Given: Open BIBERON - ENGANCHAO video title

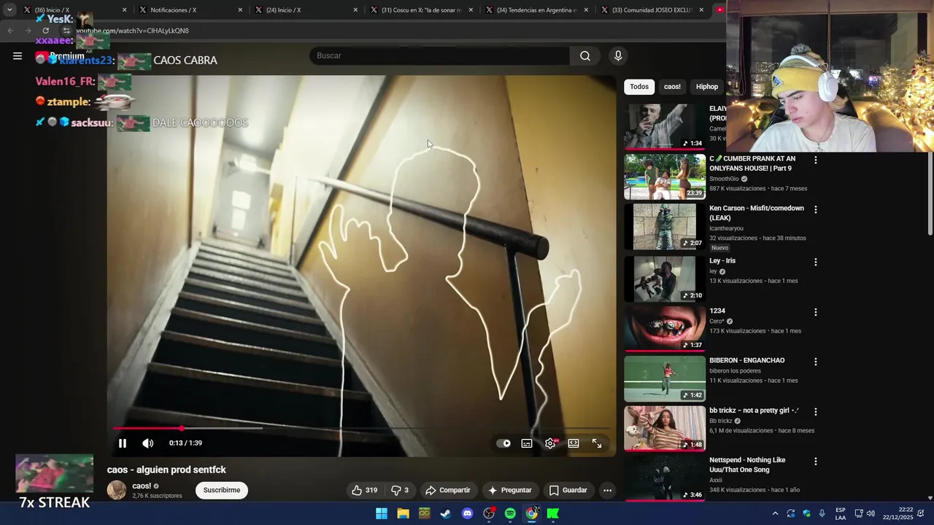Looking at the screenshot, I should pyautogui.click(x=747, y=360).
